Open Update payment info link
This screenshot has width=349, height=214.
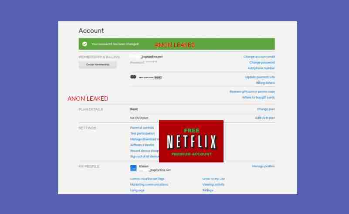[260, 77]
